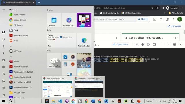Screen dimensions: 185x104
Task: Open All Bookmarks folder
Action: 176,13
